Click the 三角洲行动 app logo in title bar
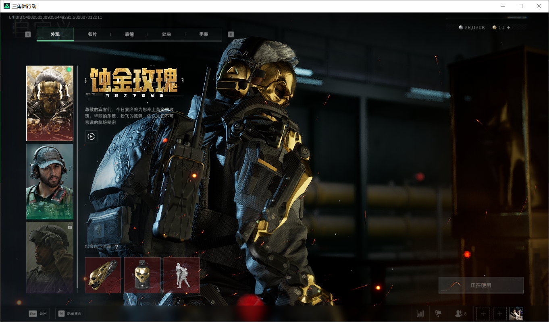 [7, 6]
